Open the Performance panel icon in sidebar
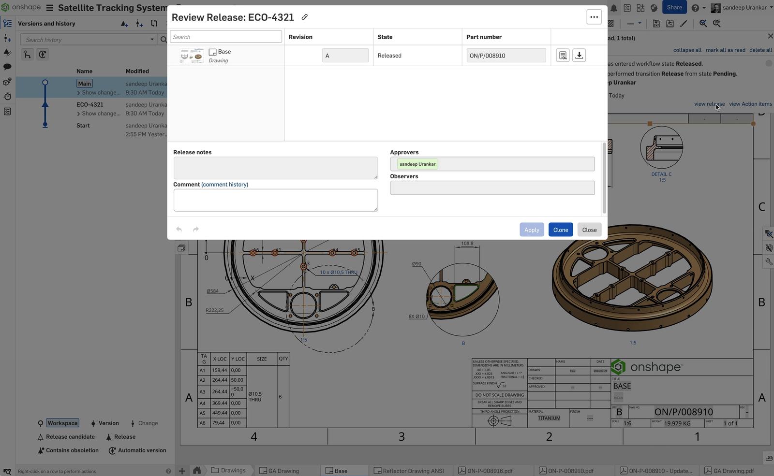The width and height of the screenshot is (774, 476). tap(7, 96)
